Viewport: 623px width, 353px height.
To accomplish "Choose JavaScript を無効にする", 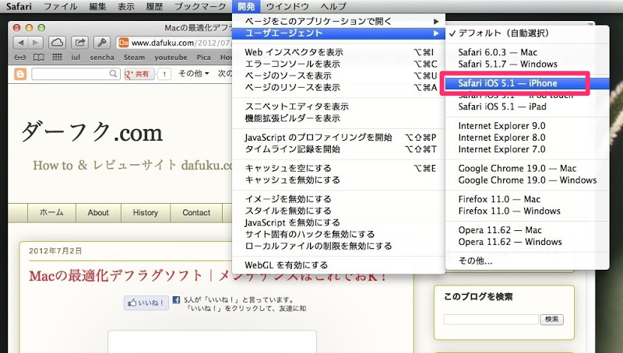I will pos(339,222).
